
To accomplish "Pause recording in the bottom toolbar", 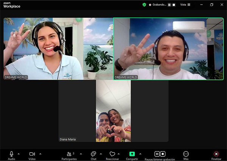I will [x=157, y=154].
